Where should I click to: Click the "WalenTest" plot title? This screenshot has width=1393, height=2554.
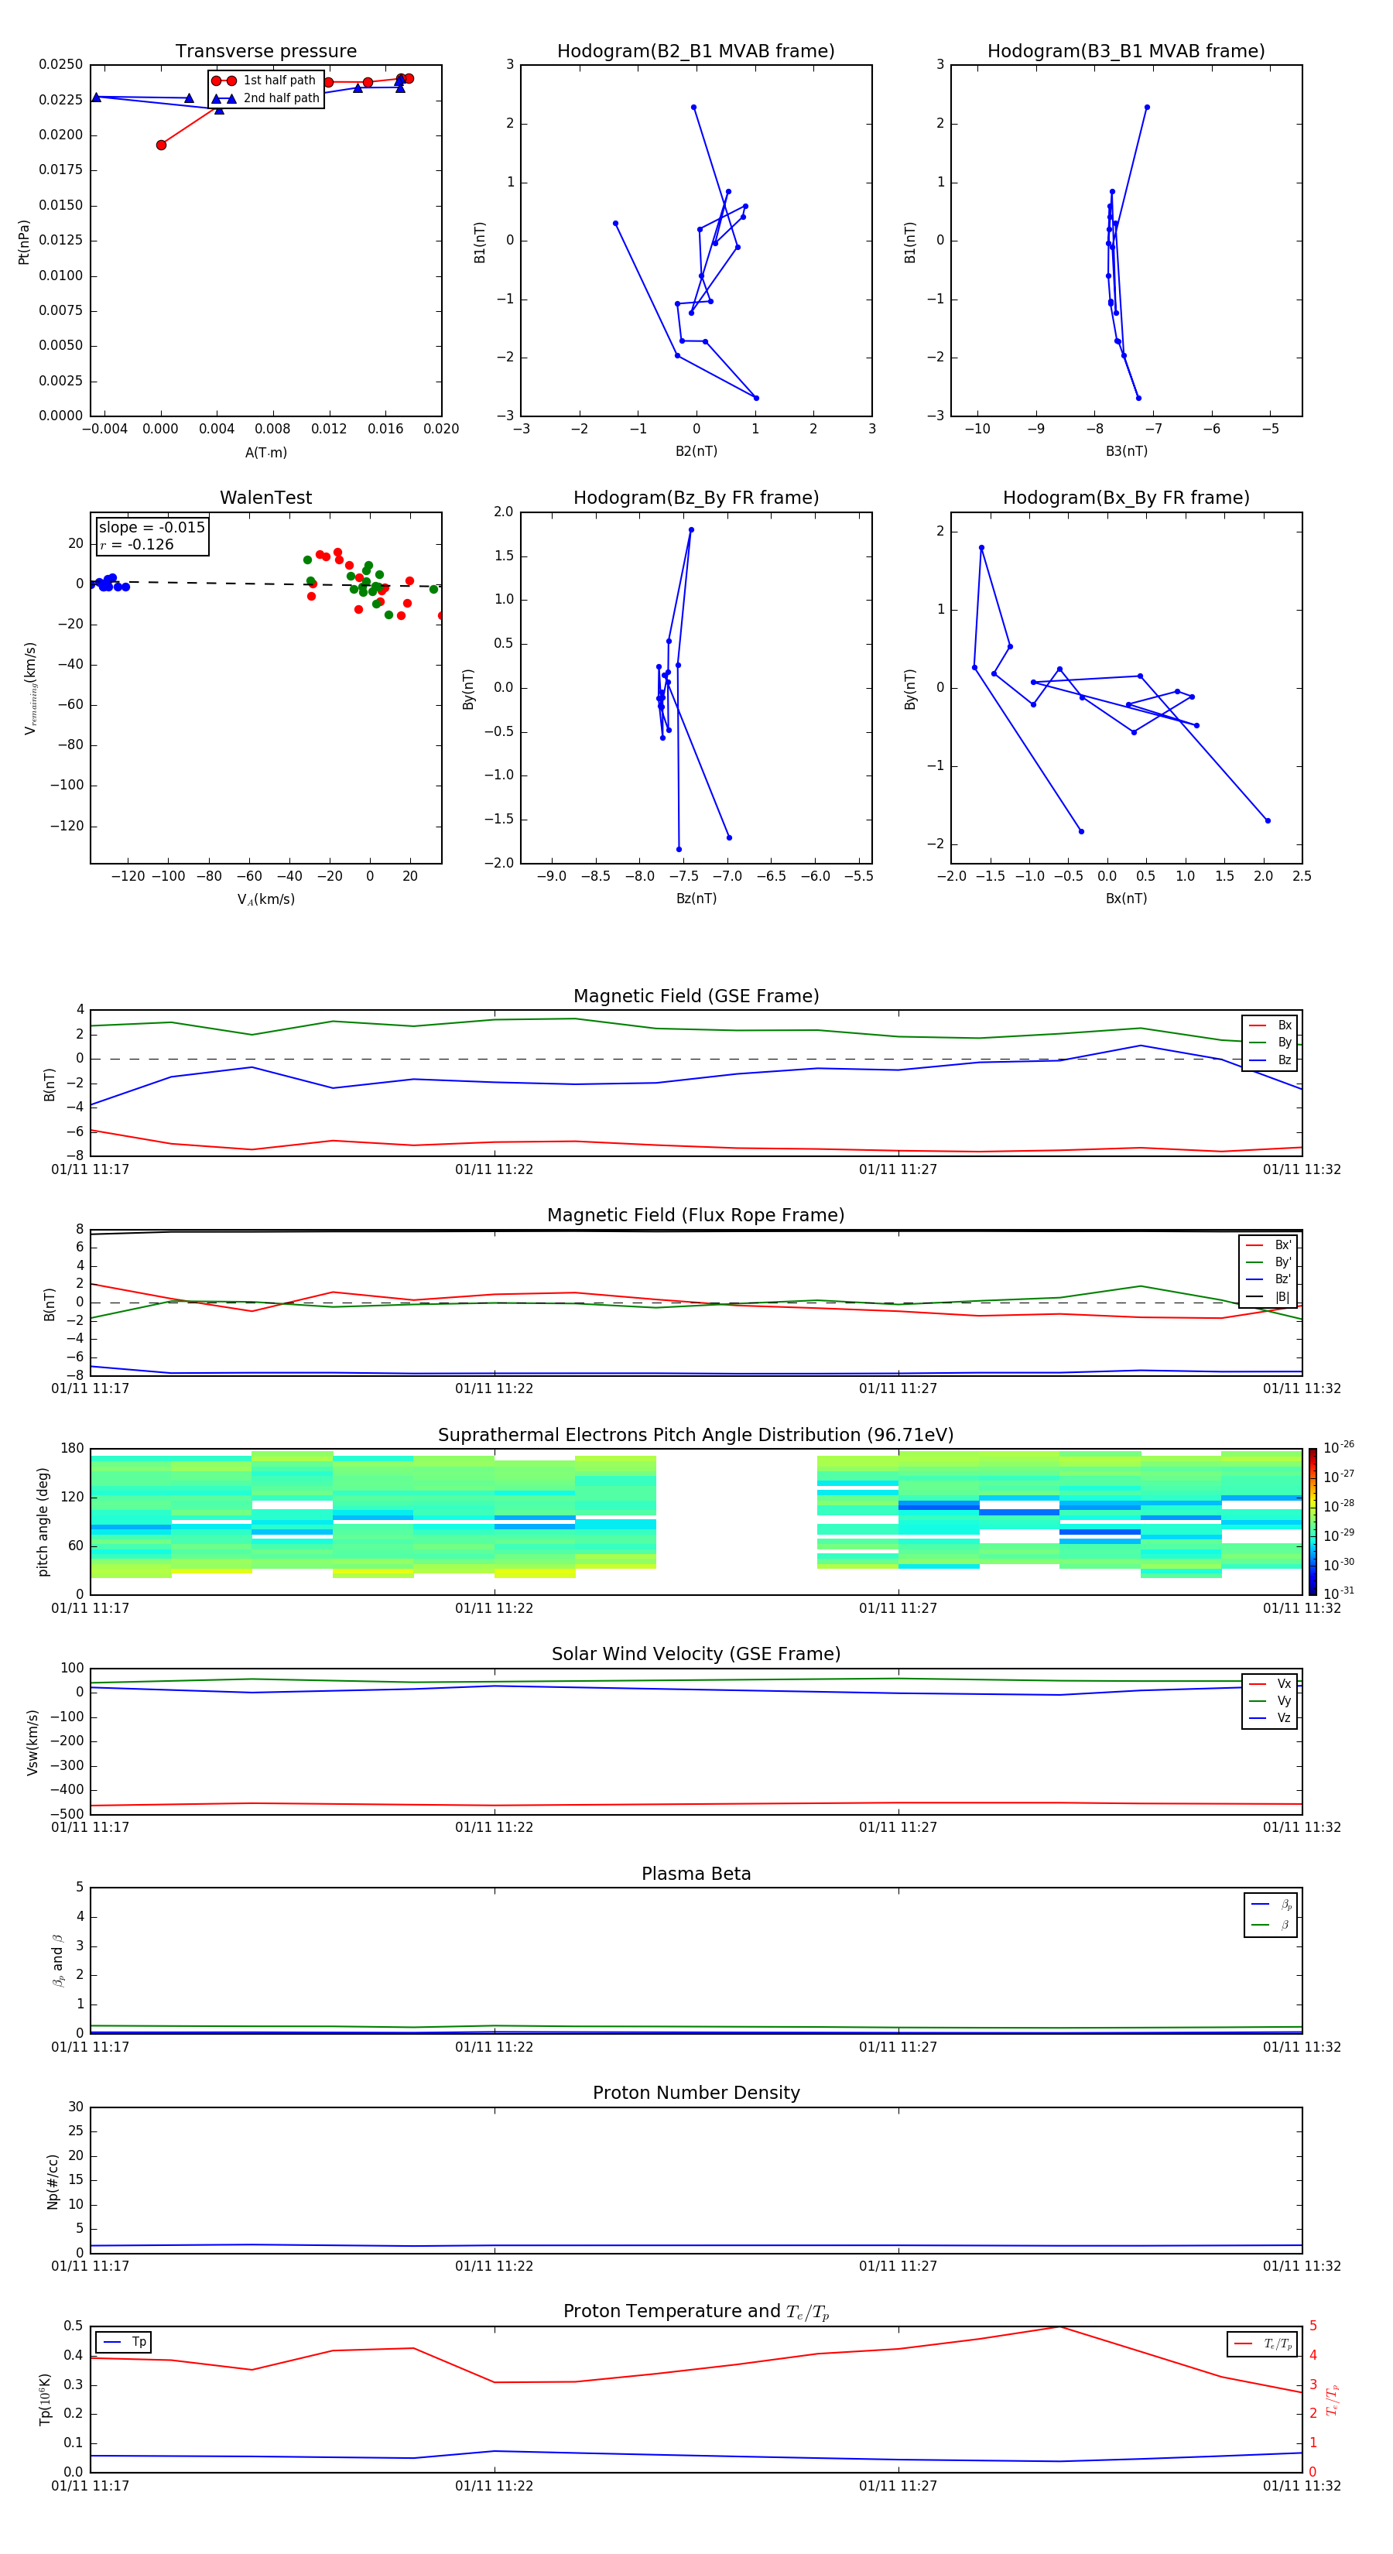[265, 498]
